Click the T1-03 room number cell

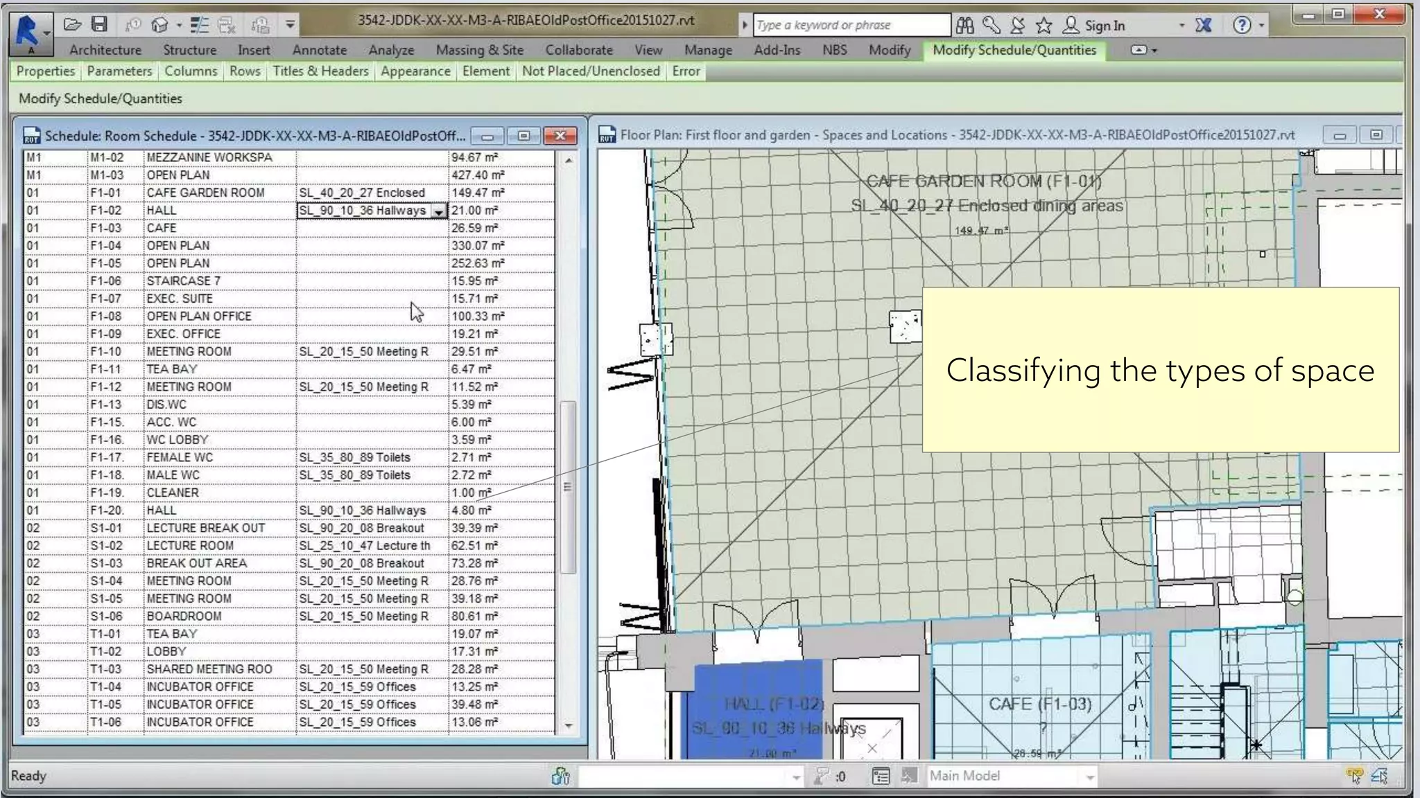[x=115, y=669]
